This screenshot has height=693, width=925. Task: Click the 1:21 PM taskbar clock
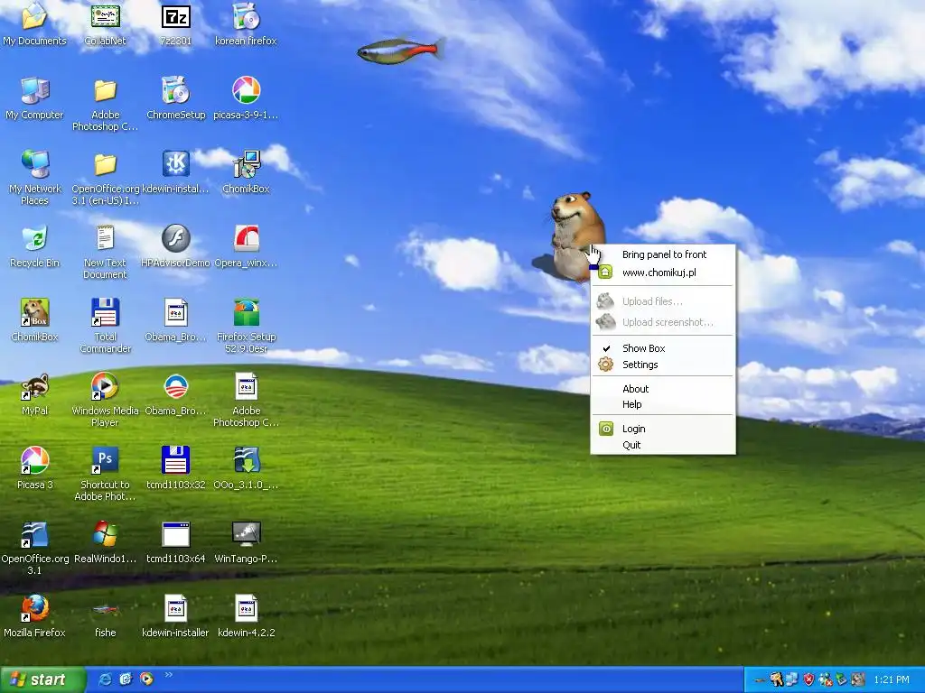(892, 680)
